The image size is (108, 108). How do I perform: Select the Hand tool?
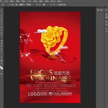[1, 60]
